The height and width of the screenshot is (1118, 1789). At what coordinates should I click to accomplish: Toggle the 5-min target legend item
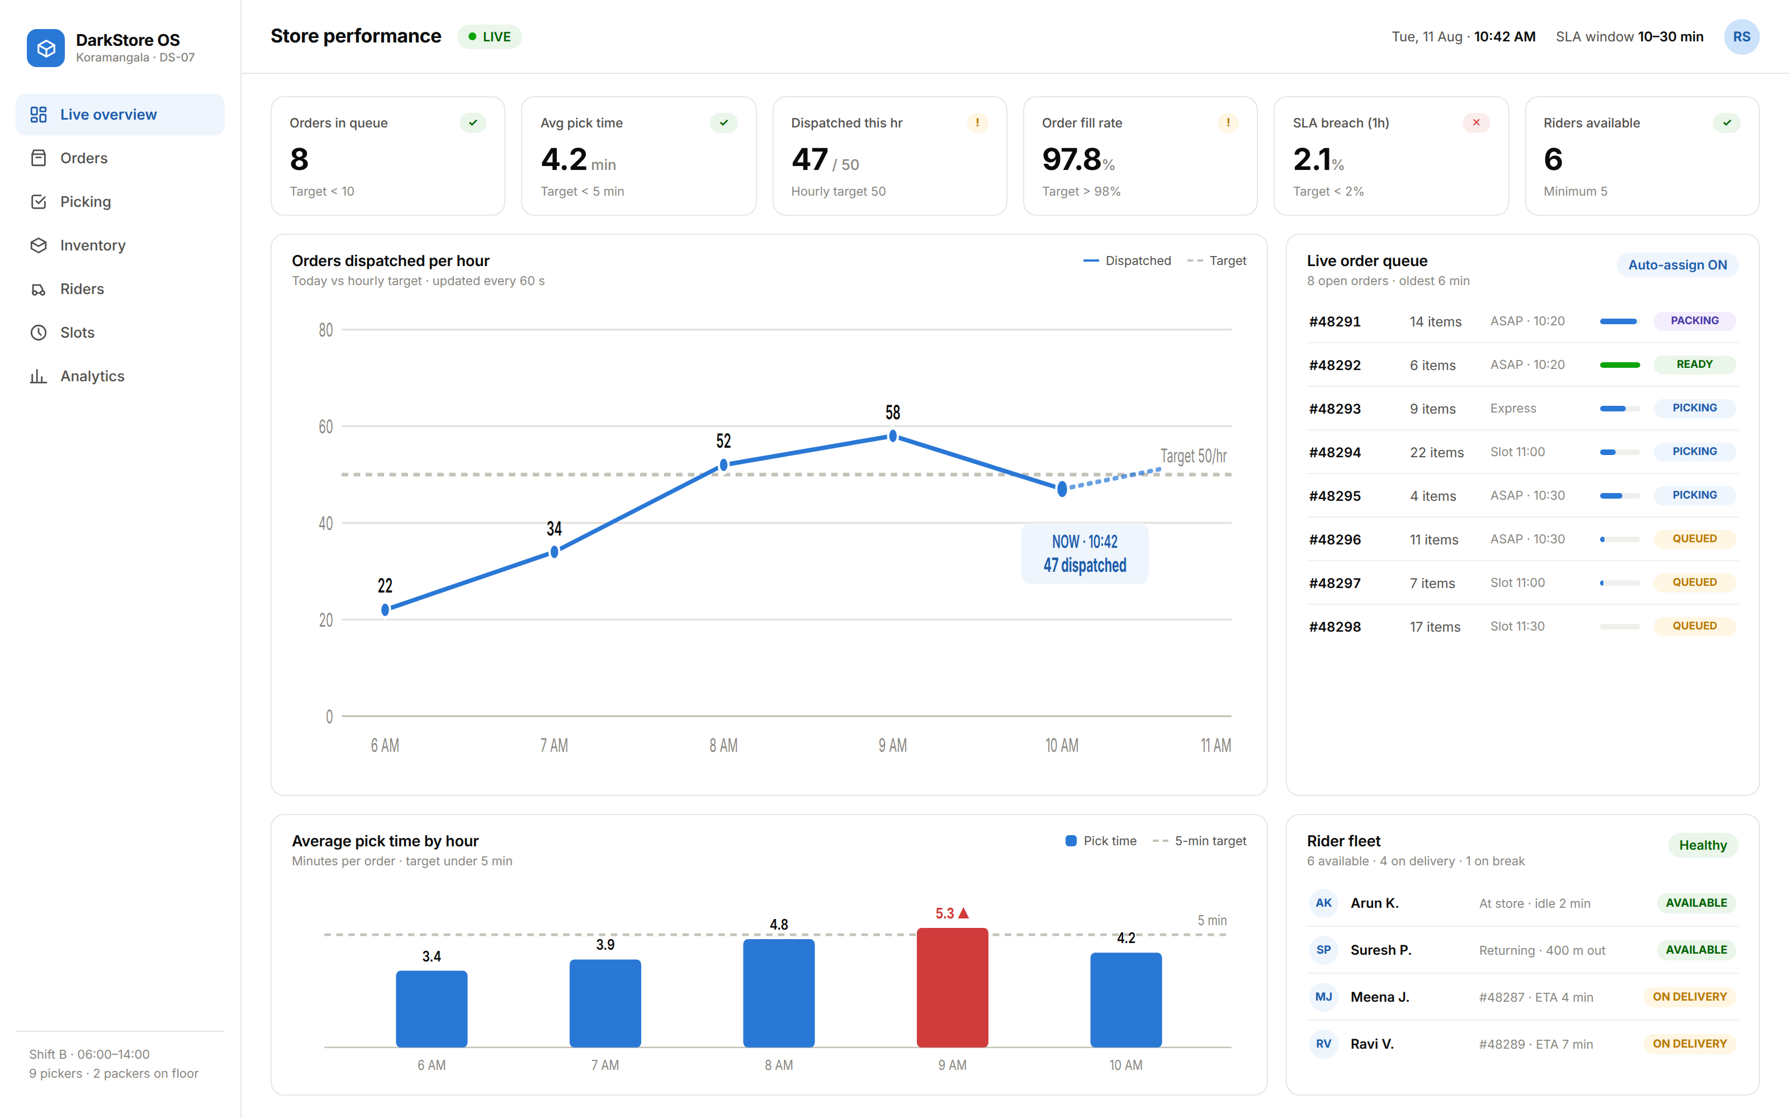tap(1199, 841)
